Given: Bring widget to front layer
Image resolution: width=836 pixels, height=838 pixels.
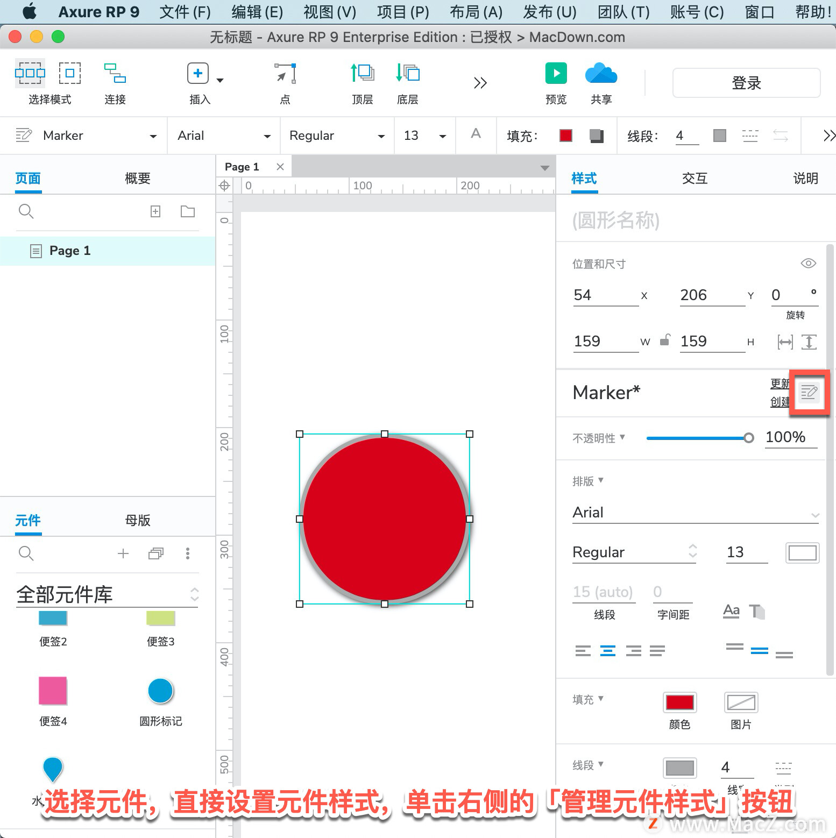Looking at the screenshot, I should [x=363, y=73].
